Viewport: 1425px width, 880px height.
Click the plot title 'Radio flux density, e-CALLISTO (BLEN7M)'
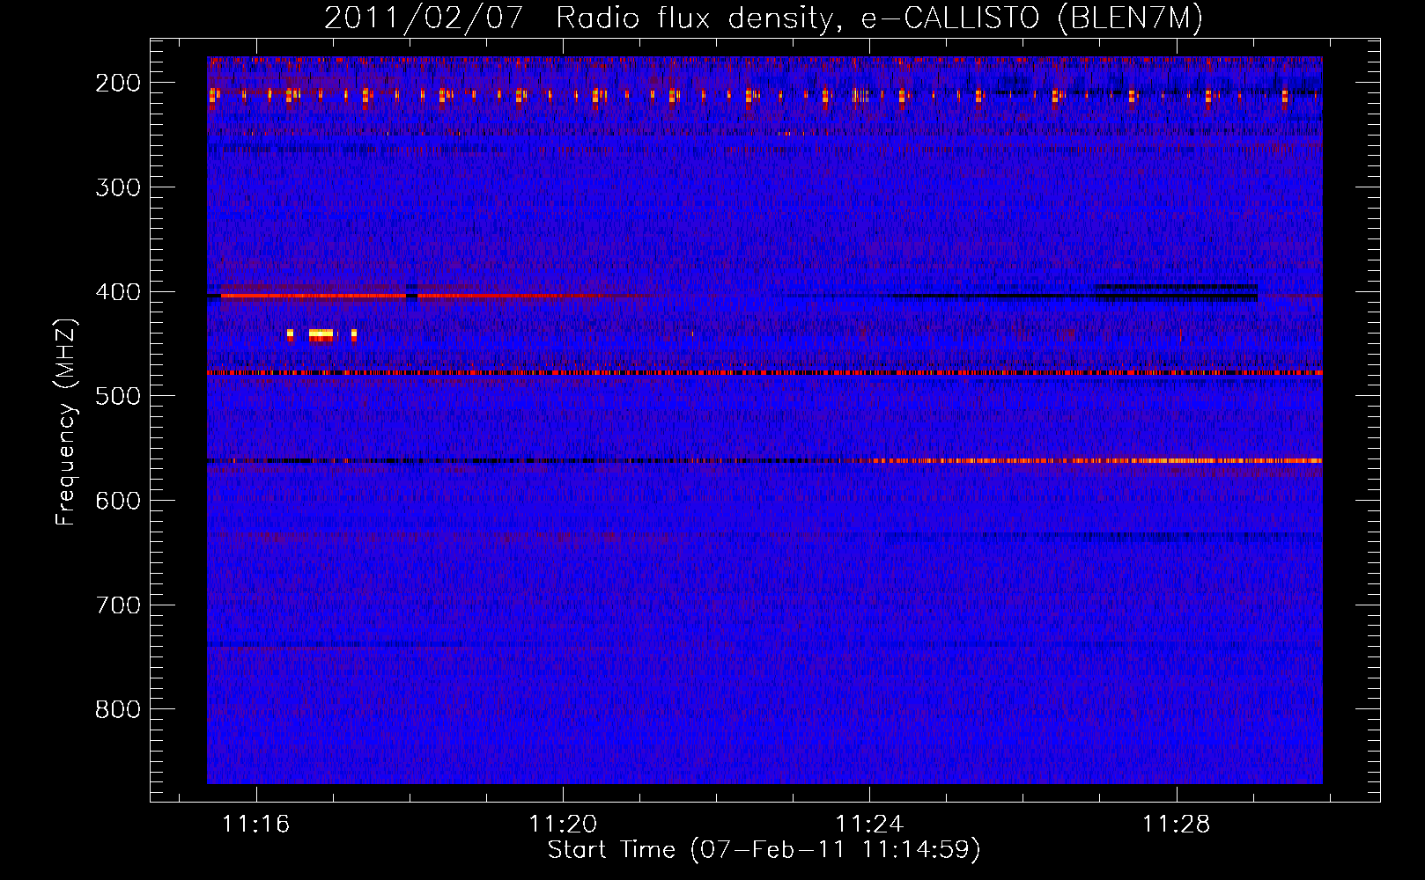click(879, 18)
